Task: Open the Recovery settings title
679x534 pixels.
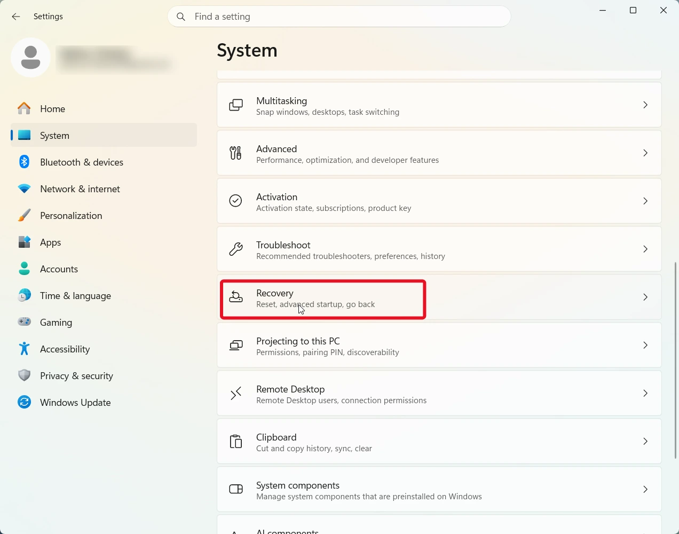Action: [x=274, y=293]
